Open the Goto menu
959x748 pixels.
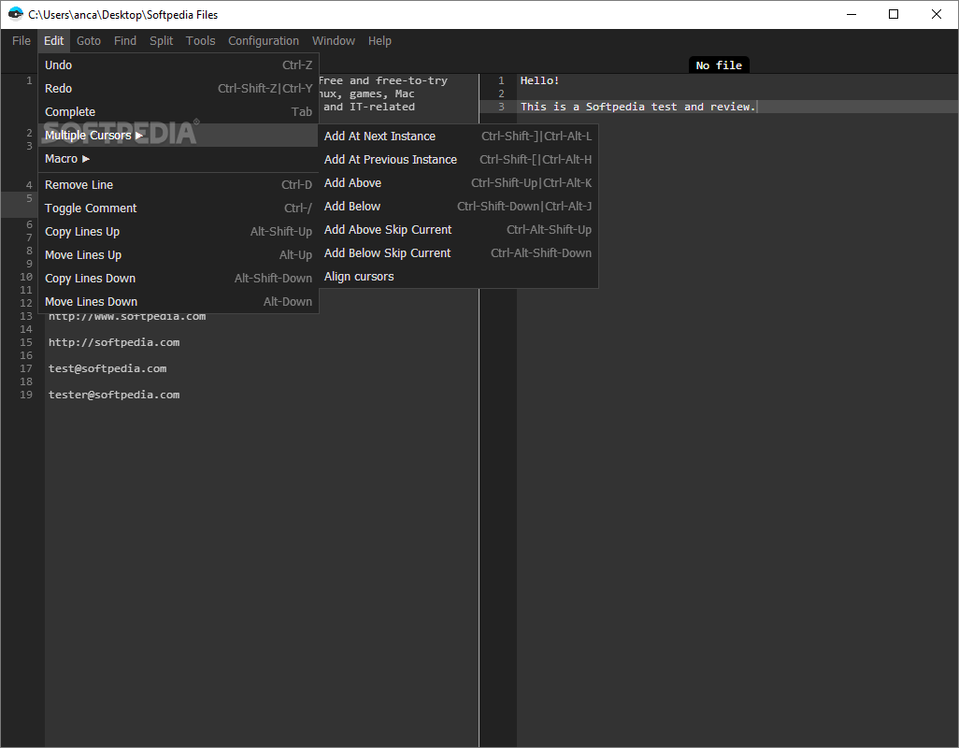(89, 41)
